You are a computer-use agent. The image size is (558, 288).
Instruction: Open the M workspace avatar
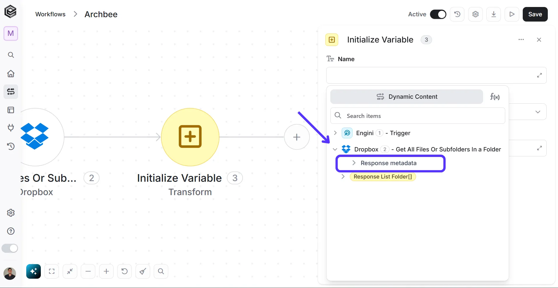click(x=11, y=33)
